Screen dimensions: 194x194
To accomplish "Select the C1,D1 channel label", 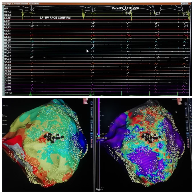I will tap(7, 65).
